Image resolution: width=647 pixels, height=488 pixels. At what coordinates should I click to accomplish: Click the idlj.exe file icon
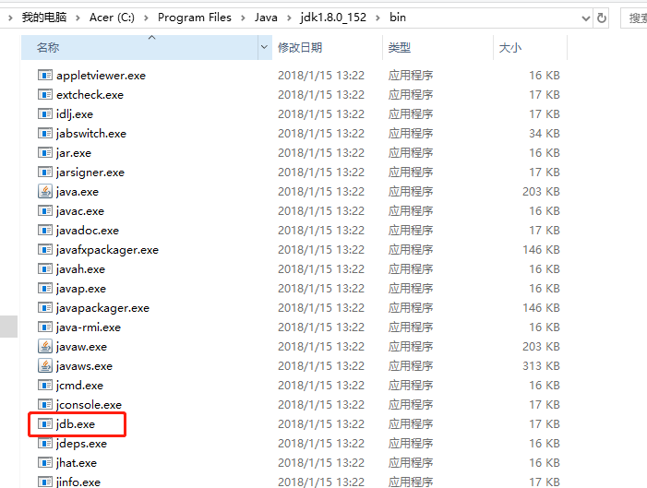[45, 113]
